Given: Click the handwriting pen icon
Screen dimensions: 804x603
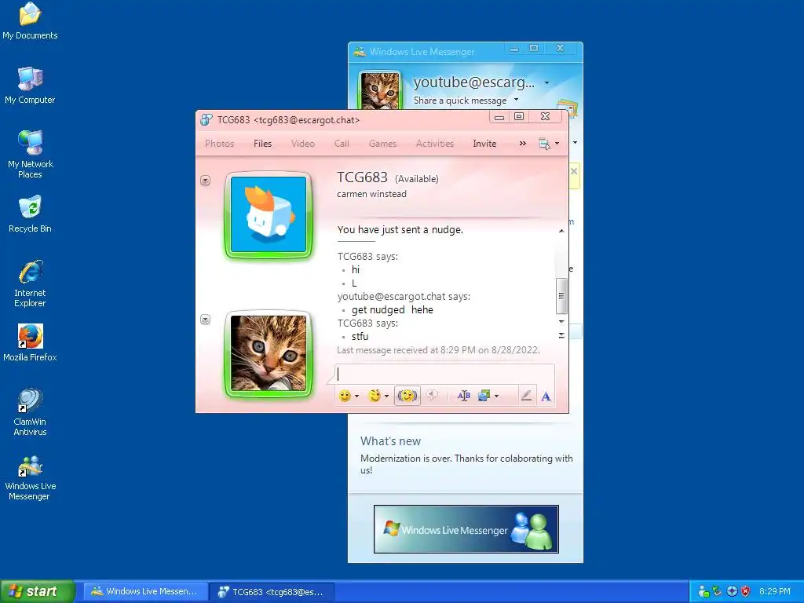Looking at the screenshot, I should (x=526, y=396).
